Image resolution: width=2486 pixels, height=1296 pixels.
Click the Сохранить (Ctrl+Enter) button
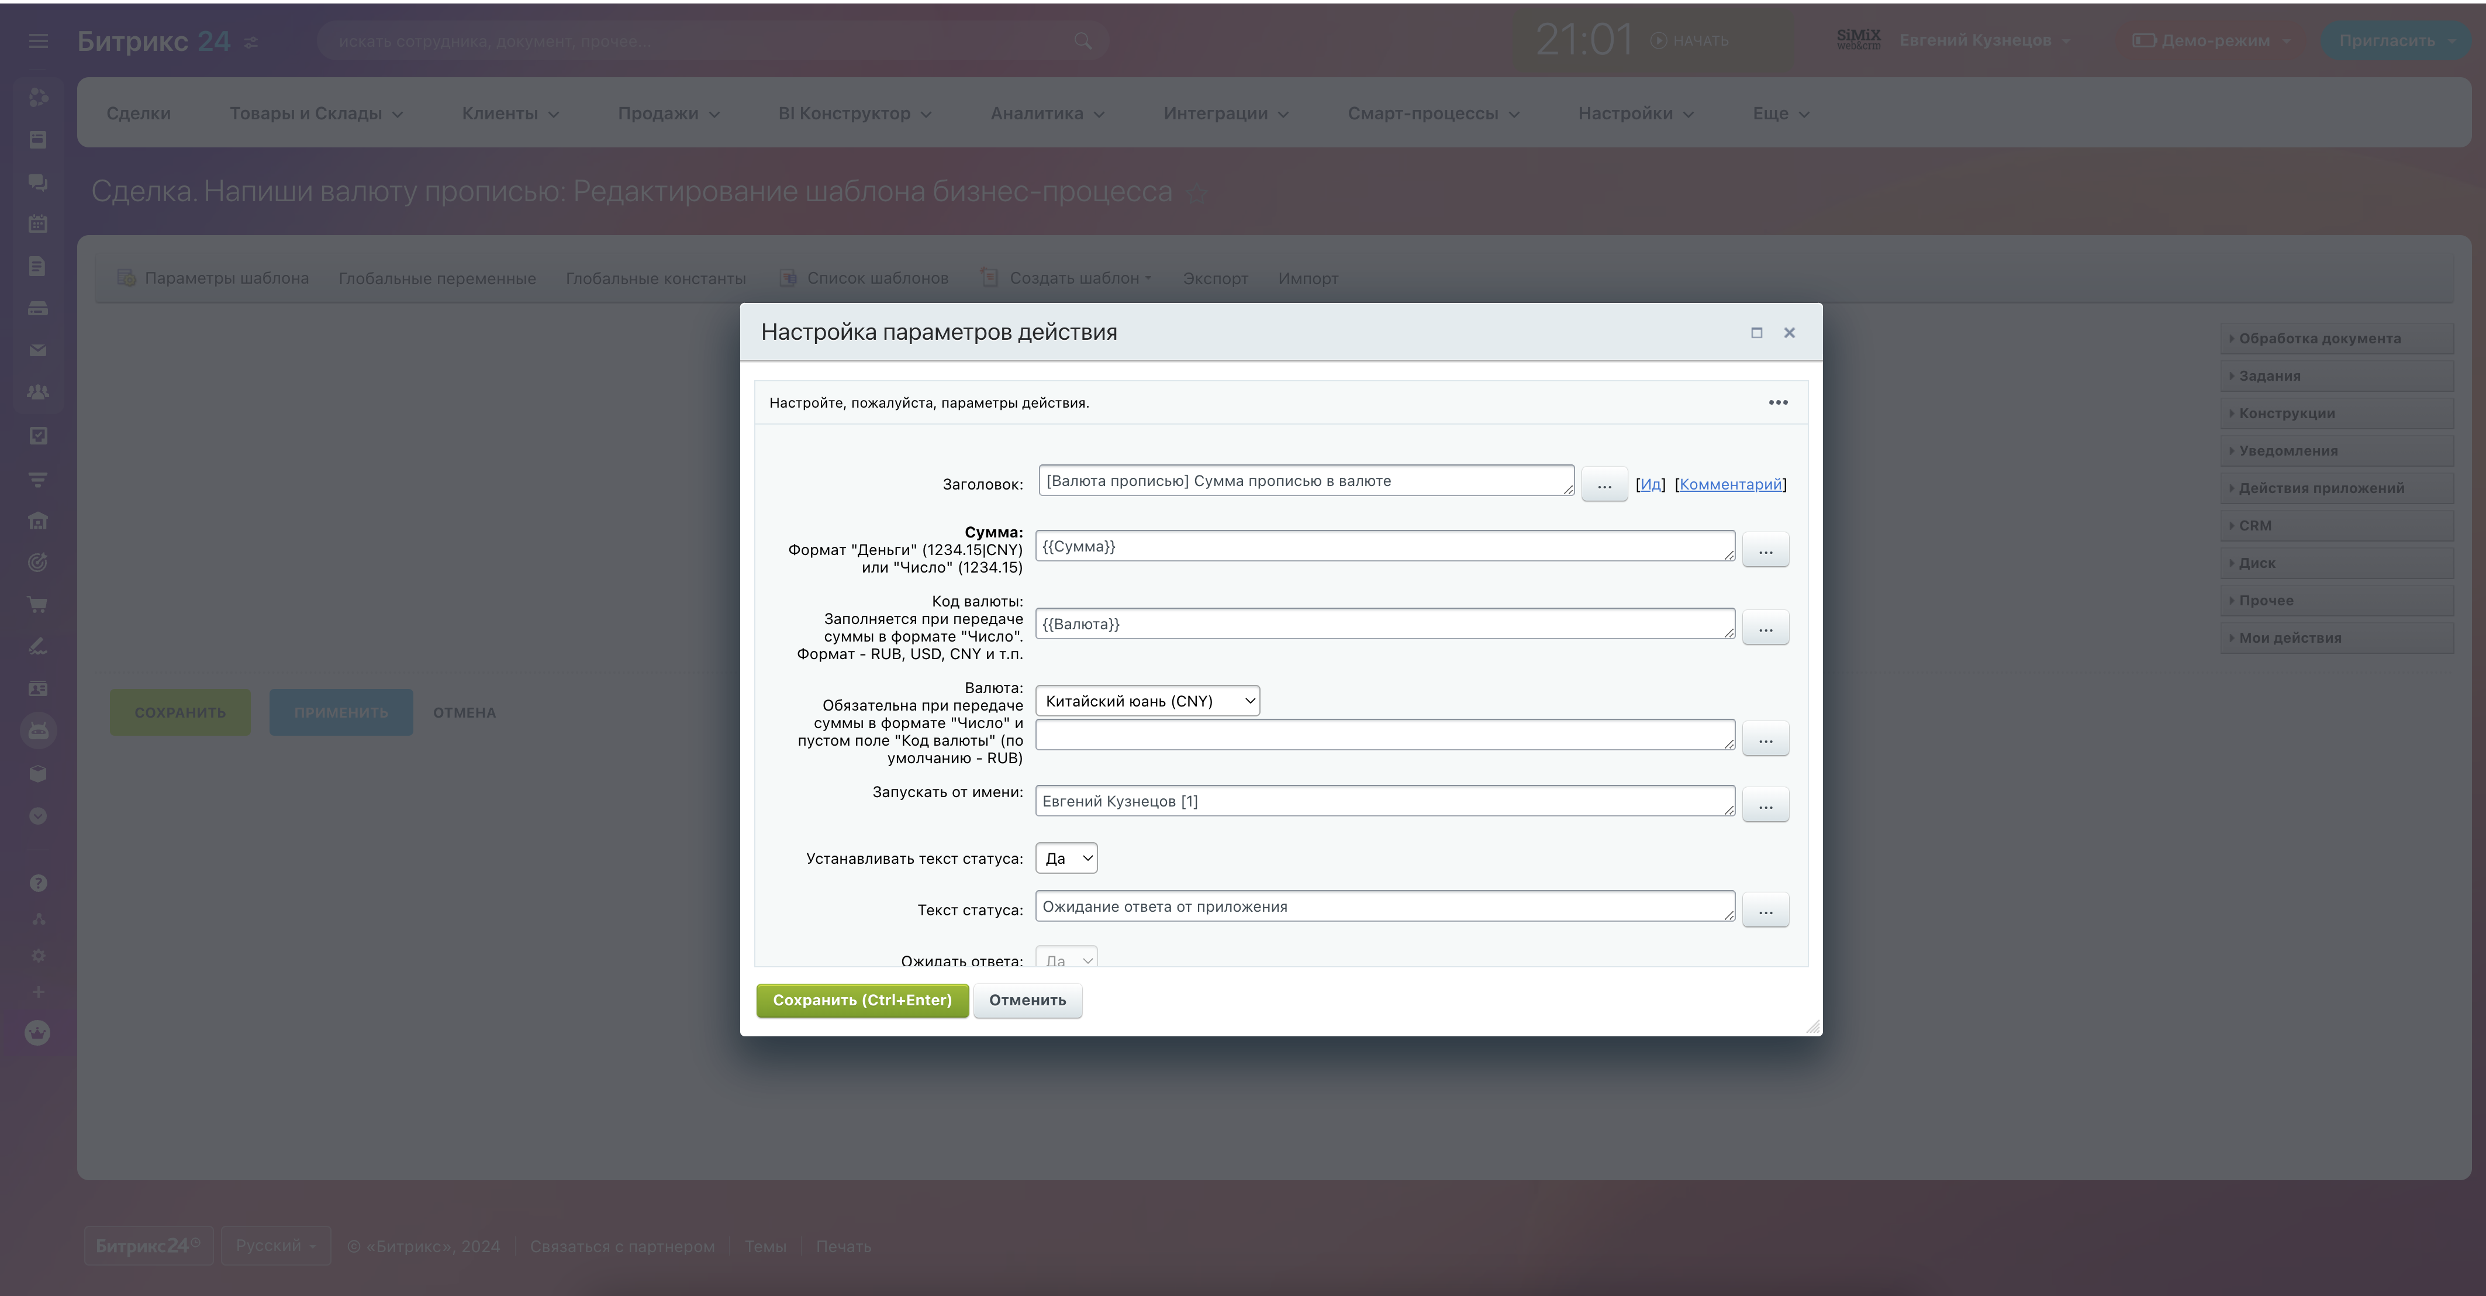coord(862,999)
